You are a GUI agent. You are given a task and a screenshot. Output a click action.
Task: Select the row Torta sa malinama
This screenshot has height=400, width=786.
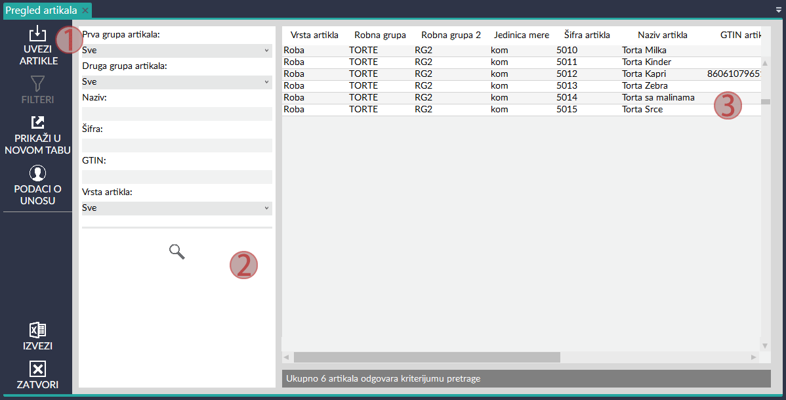point(522,97)
